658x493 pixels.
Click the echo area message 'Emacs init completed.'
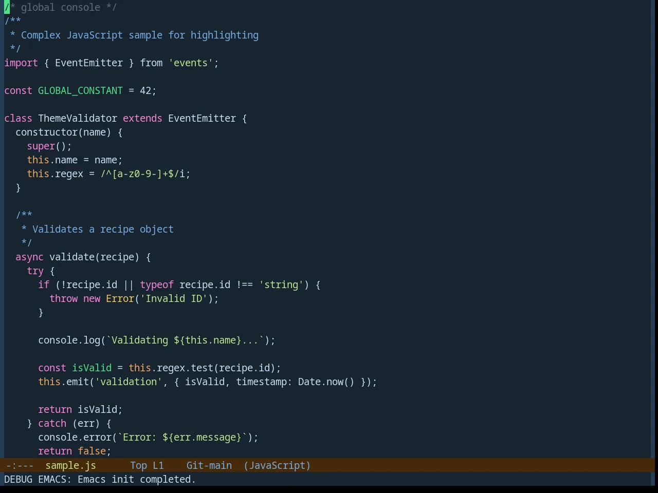(137, 479)
